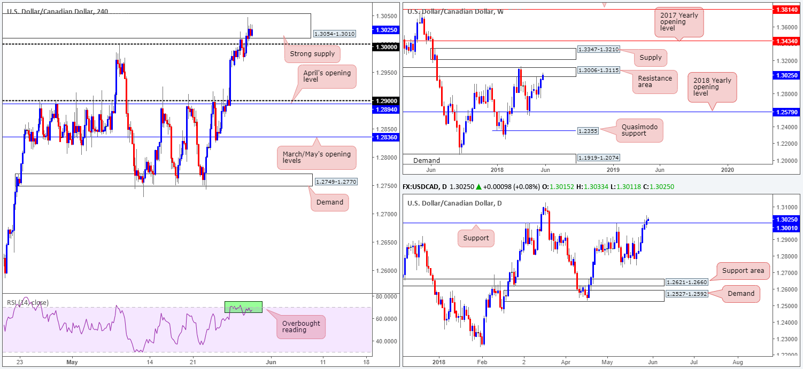Select the blue 1.28360 level tag
The image size is (803, 369).
pyautogui.click(x=386, y=137)
